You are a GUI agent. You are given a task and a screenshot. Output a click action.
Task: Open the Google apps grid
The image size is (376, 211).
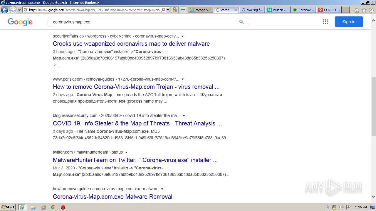coord(325,22)
